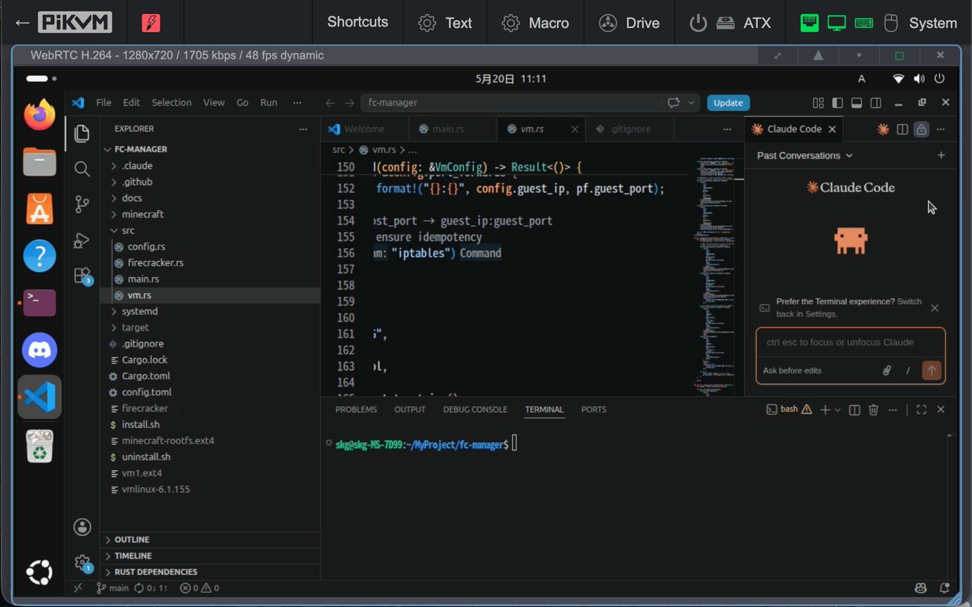The height and width of the screenshot is (607, 972).
Task: Open the Extensions view
Action: pos(82,276)
